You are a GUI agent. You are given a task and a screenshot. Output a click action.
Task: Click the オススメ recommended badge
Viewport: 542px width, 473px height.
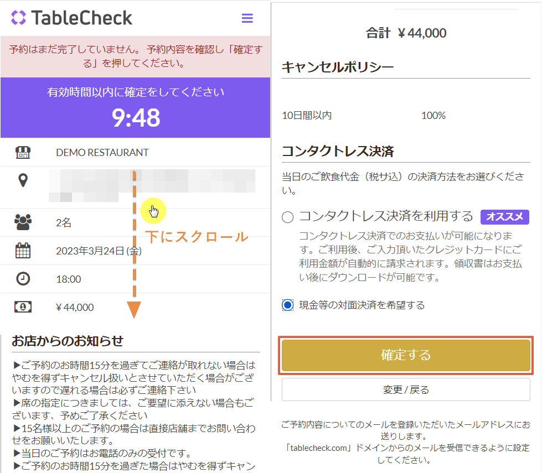coord(504,217)
